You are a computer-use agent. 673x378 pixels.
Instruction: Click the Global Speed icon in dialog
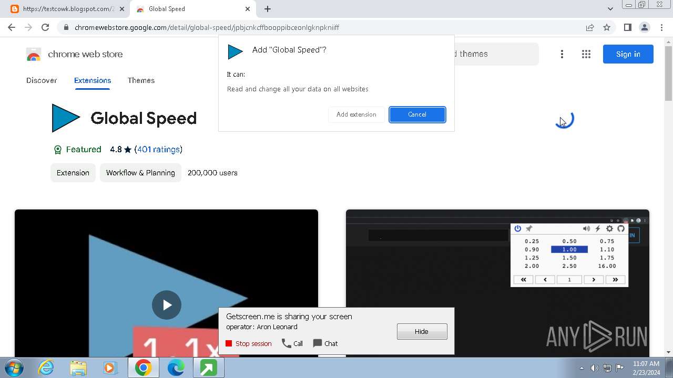tap(235, 51)
